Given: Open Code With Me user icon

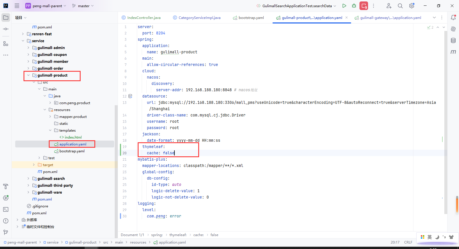Looking at the screenshot, I should pyautogui.click(x=389, y=6).
